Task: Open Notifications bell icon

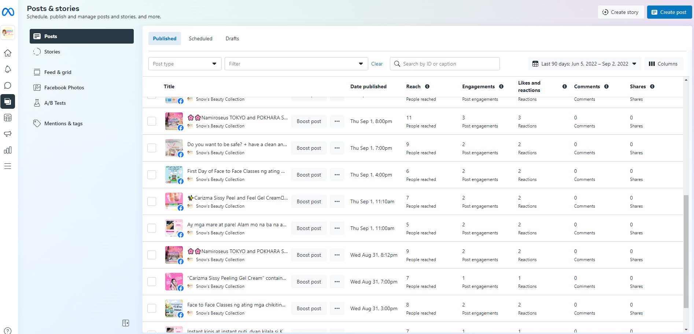Action: click(8, 69)
